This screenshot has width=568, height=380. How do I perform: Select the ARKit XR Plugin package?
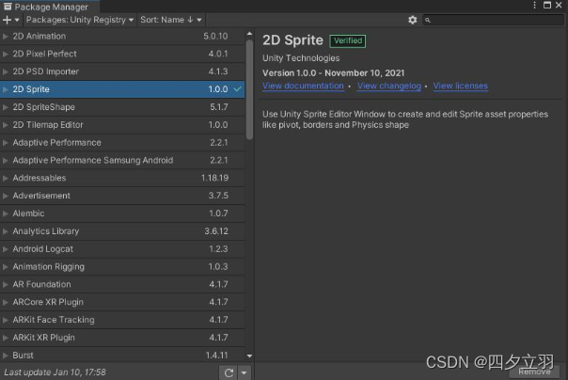[x=122, y=338]
